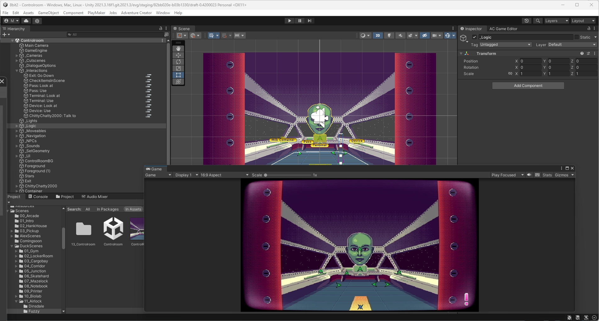The width and height of the screenshot is (599, 321).
Task: Mute audio in Game view
Action: tap(529, 175)
